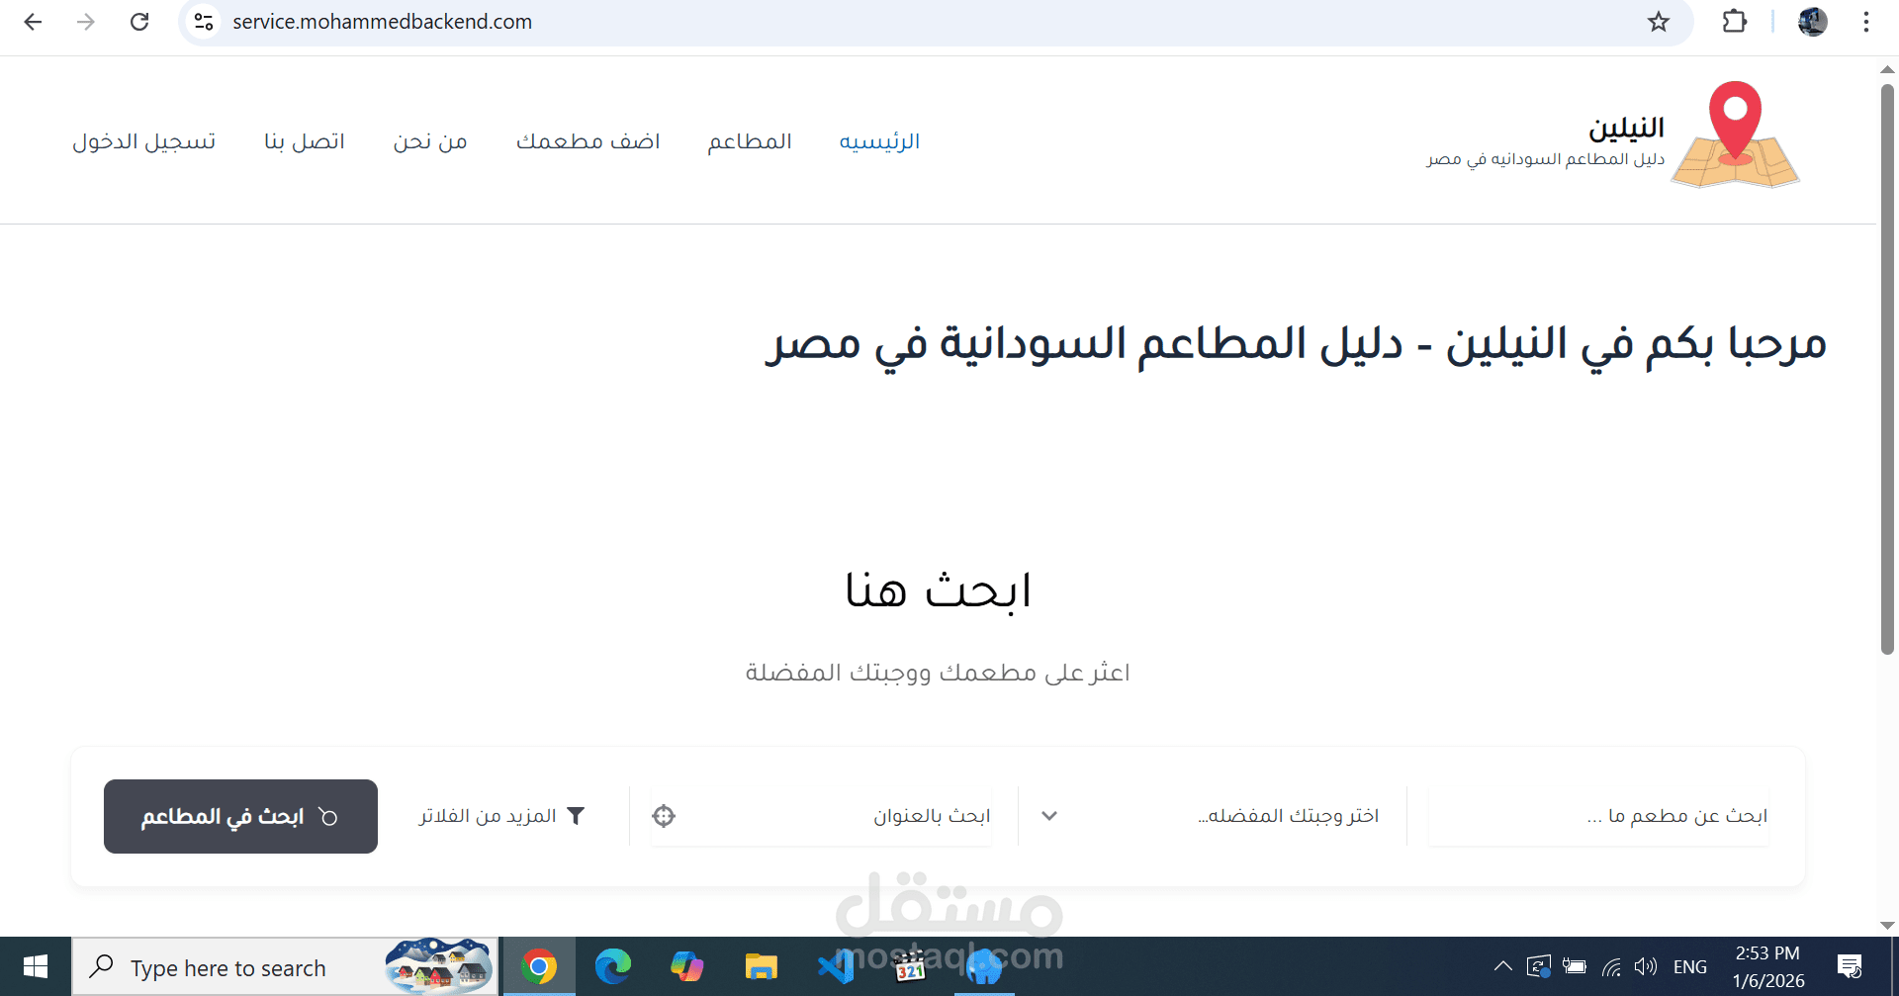1899x996 pixels.
Task: Open Copilot from the taskbar
Action: (x=686, y=966)
